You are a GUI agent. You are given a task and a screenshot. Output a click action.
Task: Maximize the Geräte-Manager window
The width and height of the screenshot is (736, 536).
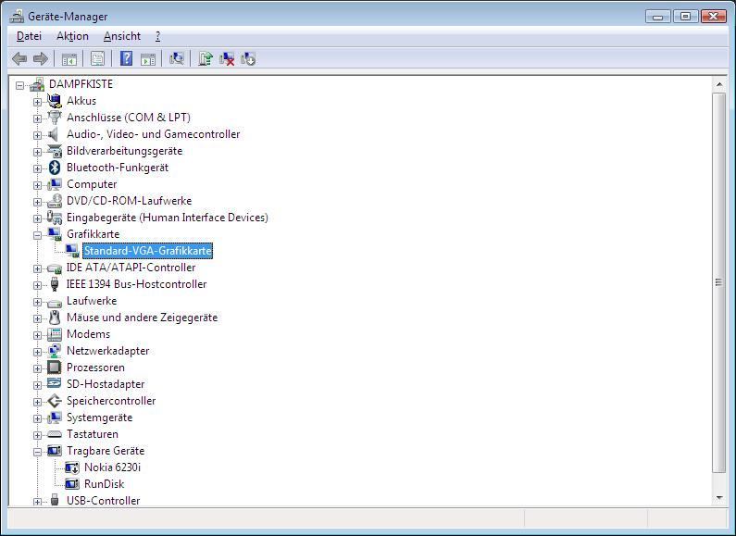click(x=685, y=17)
